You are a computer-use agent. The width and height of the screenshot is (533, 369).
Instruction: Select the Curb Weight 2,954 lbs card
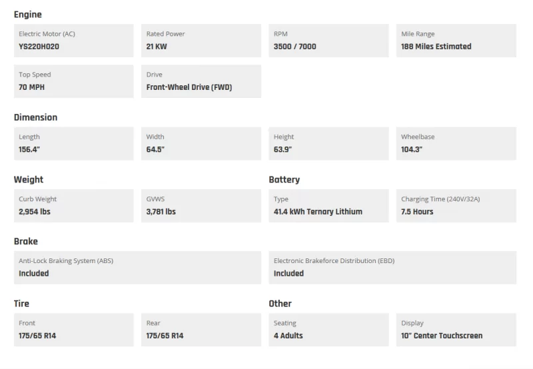pos(73,205)
